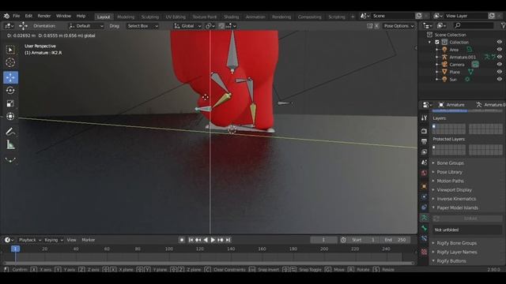Jump to the last frame
This screenshot has width=506, height=284.
[x=228, y=240]
